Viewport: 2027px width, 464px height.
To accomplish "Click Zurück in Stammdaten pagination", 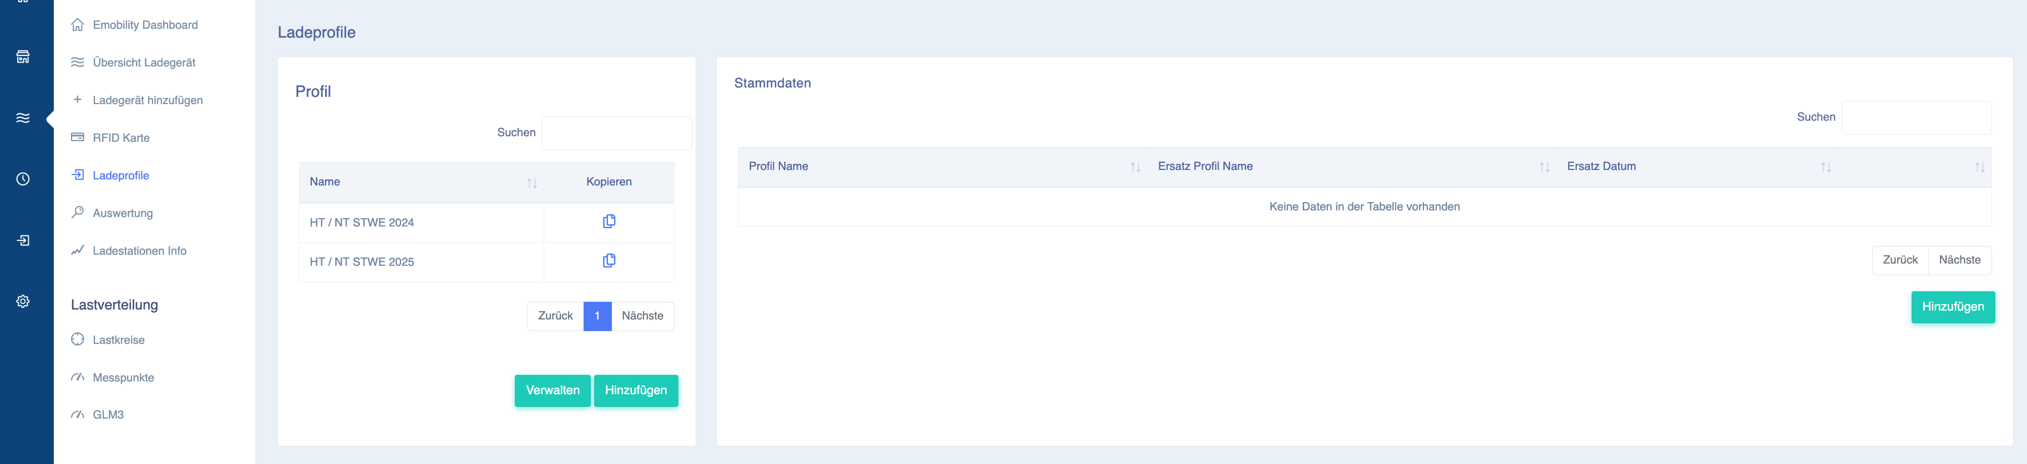I will coord(1901,260).
